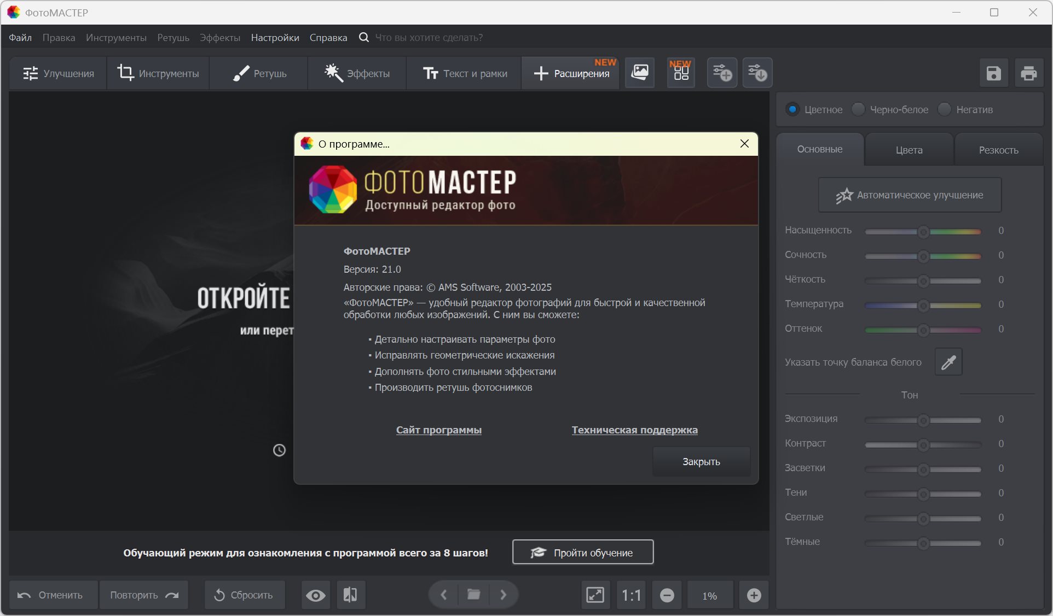Click the download preset sliders icon
1053x616 pixels.
[x=757, y=73]
